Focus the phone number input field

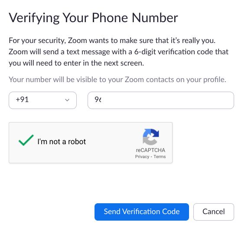tap(161, 100)
